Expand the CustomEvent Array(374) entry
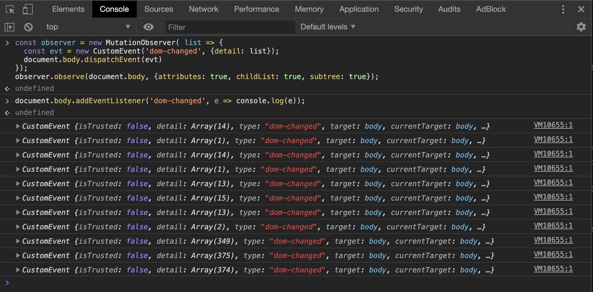The height and width of the screenshot is (292, 593). (18, 270)
